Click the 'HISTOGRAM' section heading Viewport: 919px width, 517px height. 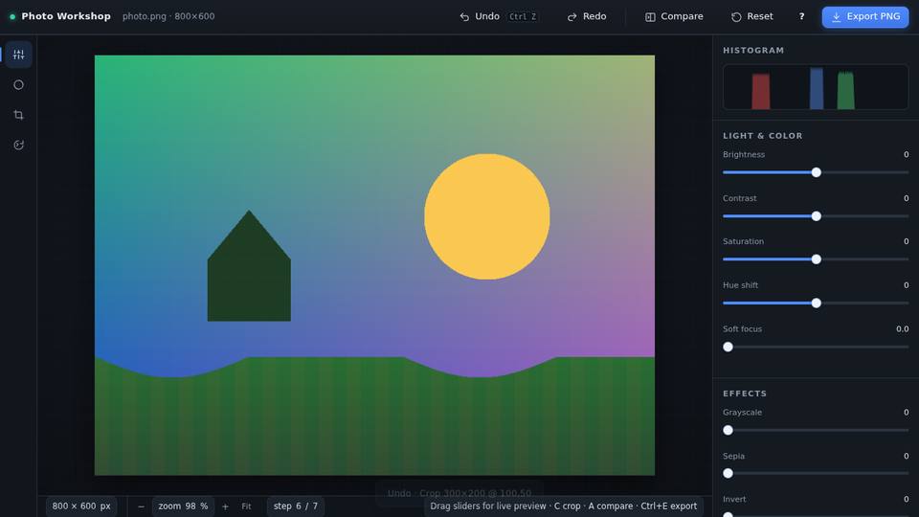pos(753,51)
